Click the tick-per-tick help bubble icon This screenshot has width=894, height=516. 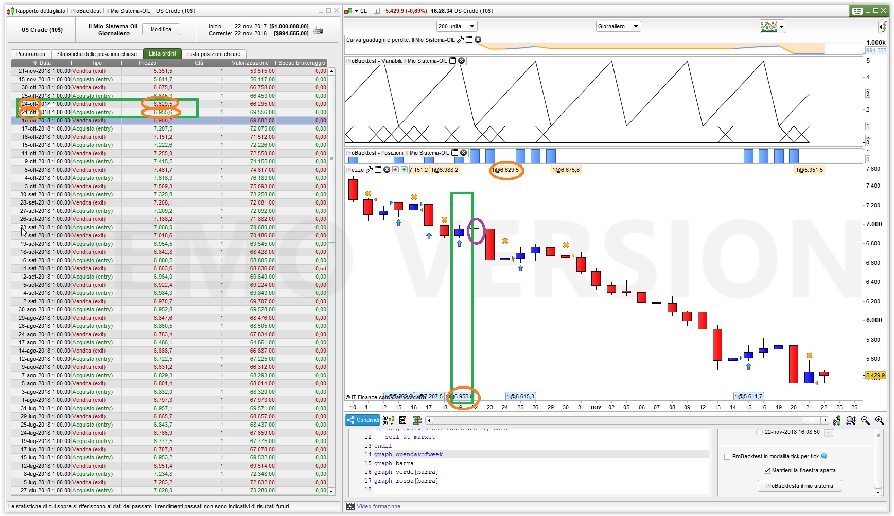824,456
